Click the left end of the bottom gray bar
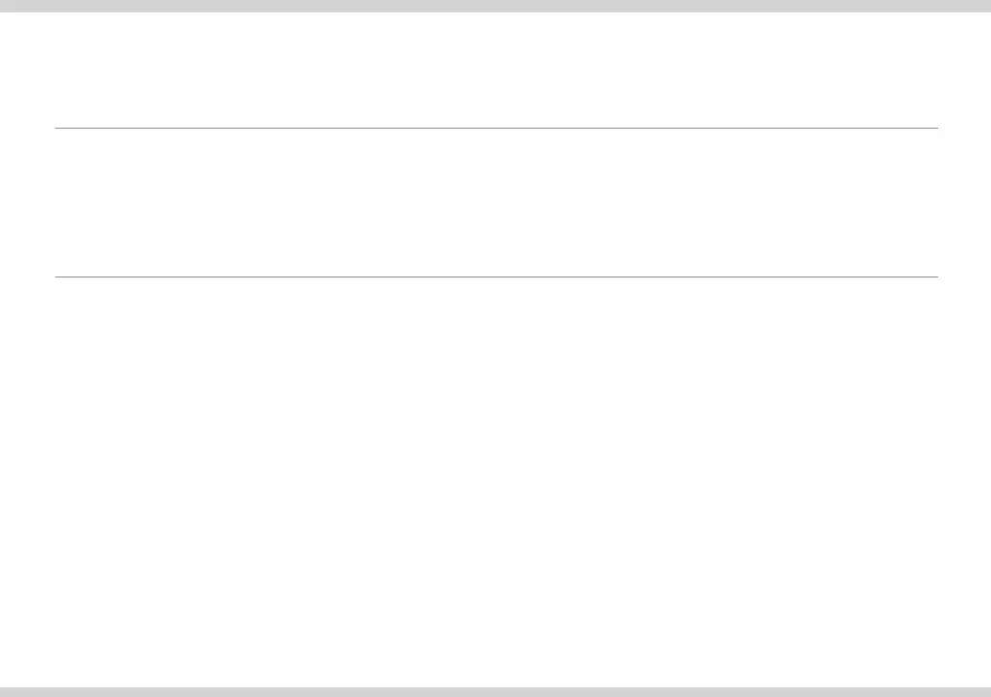991x697 pixels. pos(5,691)
